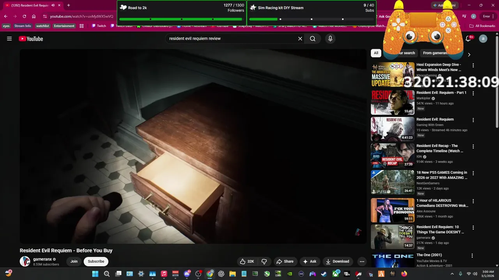Download the video

click(x=338, y=261)
